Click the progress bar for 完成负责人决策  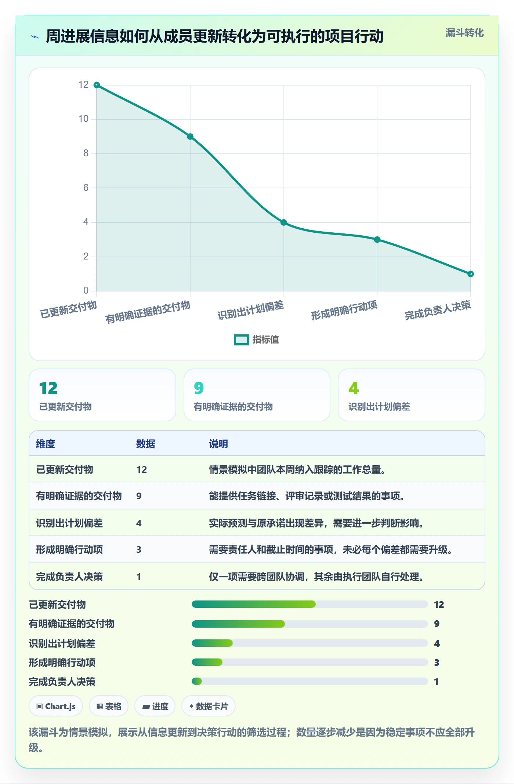pos(310,681)
